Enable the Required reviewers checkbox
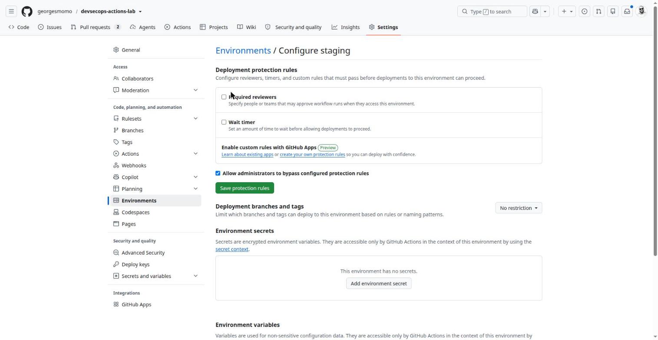 (224, 97)
